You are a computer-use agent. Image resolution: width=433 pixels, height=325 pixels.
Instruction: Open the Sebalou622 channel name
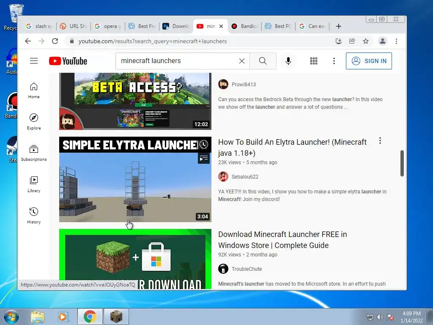coord(245,177)
